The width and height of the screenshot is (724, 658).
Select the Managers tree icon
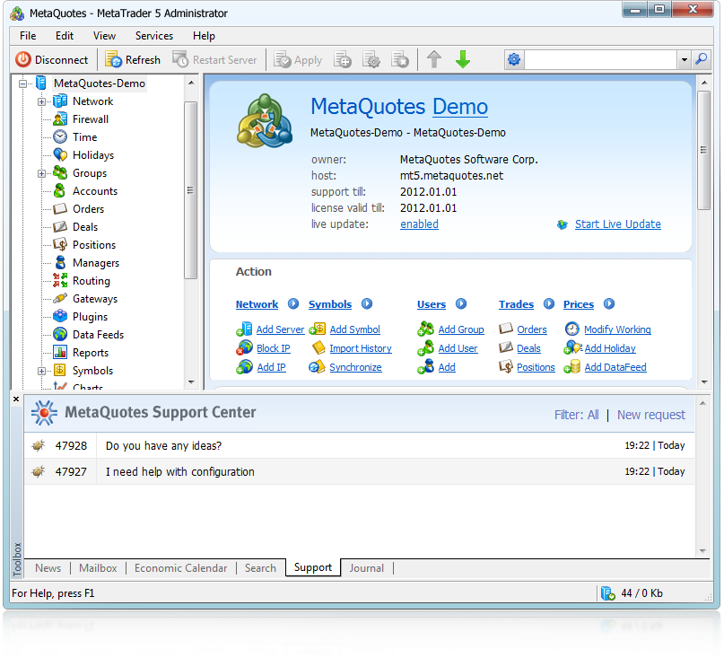pyautogui.click(x=60, y=262)
